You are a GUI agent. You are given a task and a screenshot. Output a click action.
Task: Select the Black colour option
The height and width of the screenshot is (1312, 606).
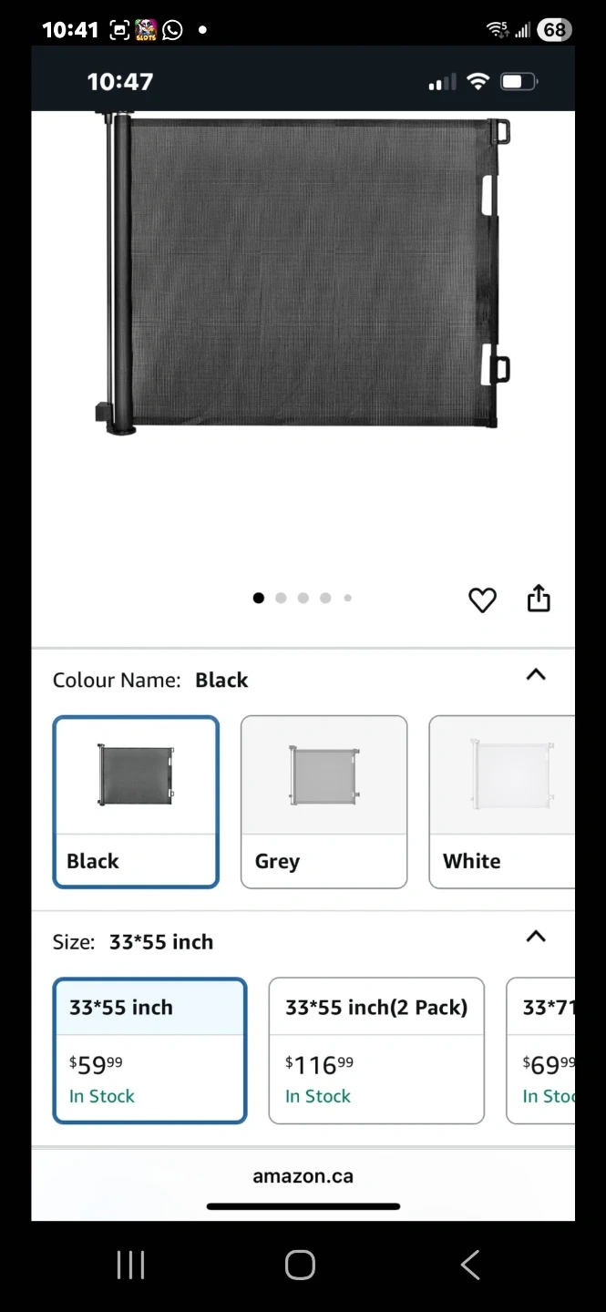[x=136, y=802]
